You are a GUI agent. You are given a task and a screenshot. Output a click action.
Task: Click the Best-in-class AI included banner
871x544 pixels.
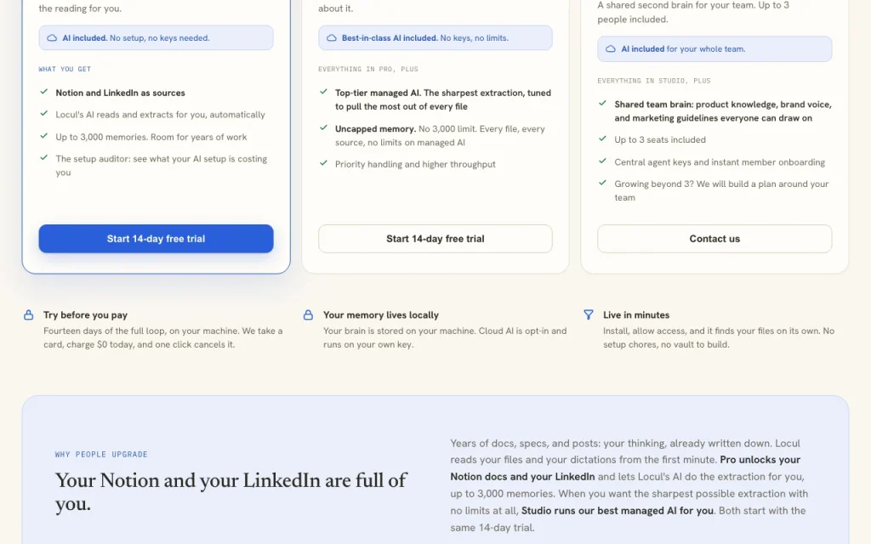435,37
